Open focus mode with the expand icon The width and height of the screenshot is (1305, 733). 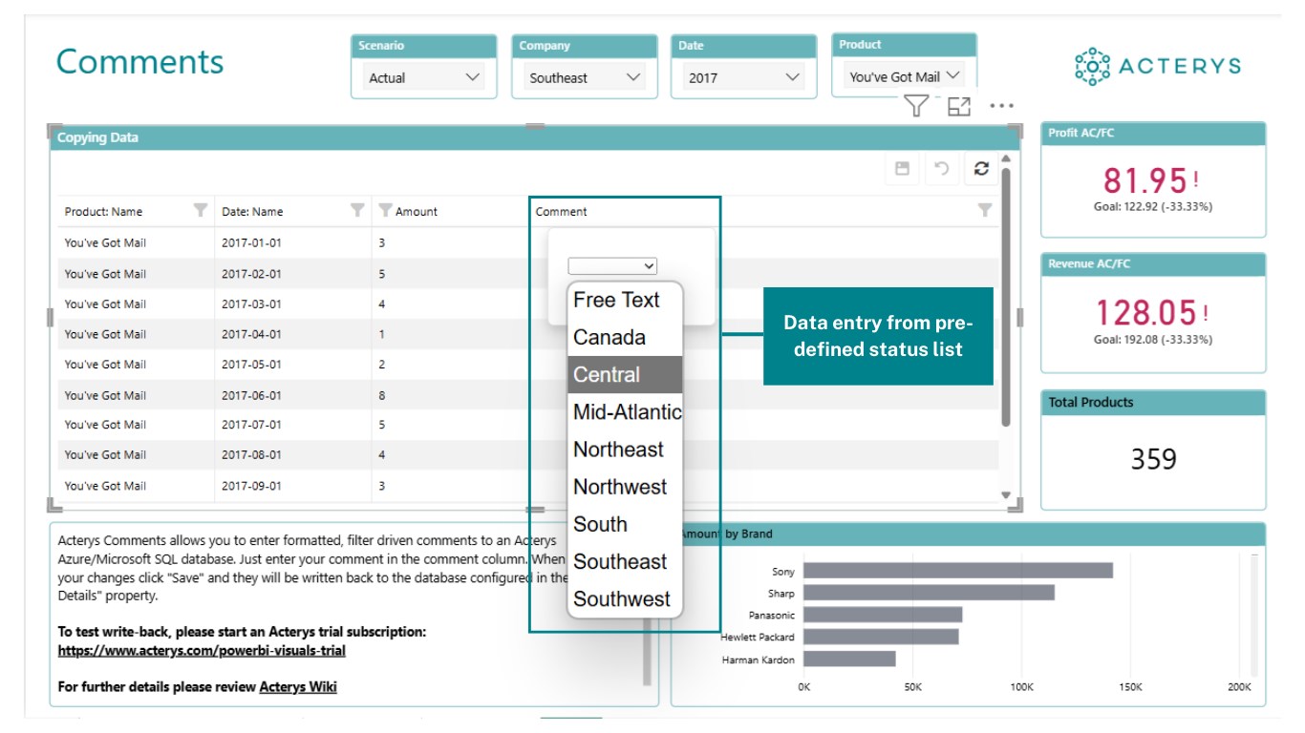[x=958, y=106]
